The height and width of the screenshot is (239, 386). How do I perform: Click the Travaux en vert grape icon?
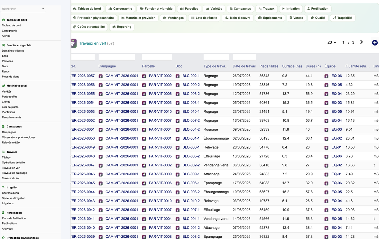(74, 43)
